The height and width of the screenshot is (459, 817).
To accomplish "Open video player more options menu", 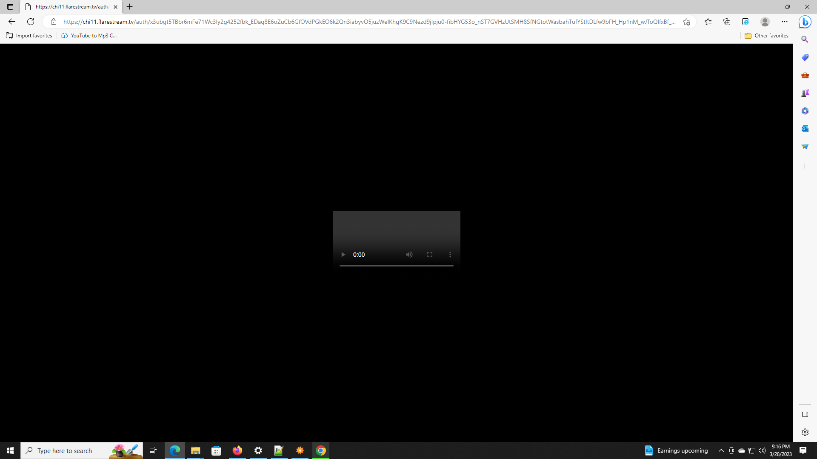I will pos(450,255).
